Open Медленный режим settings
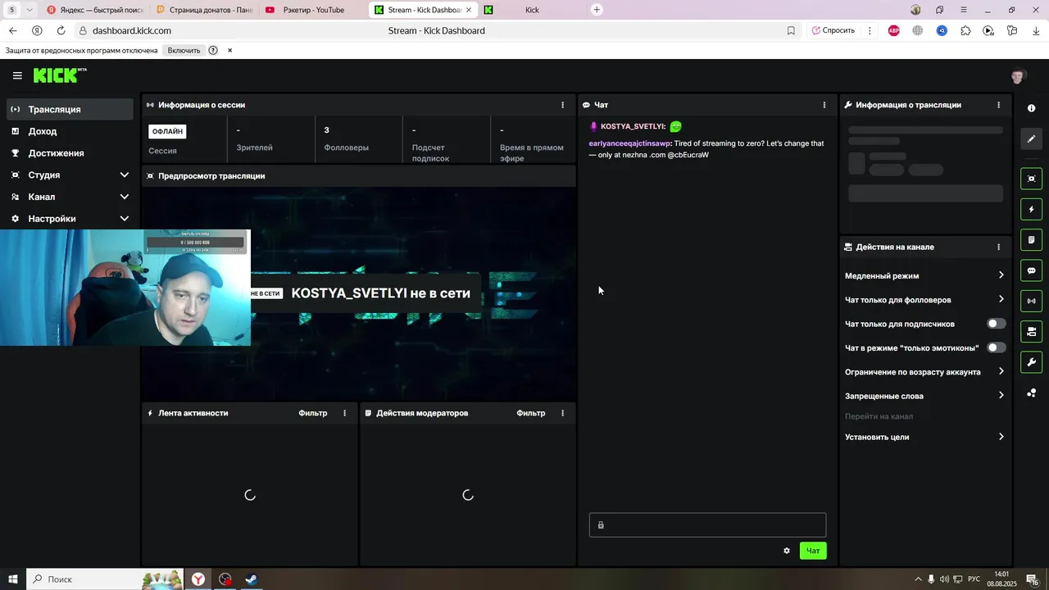 tap(924, 275)
